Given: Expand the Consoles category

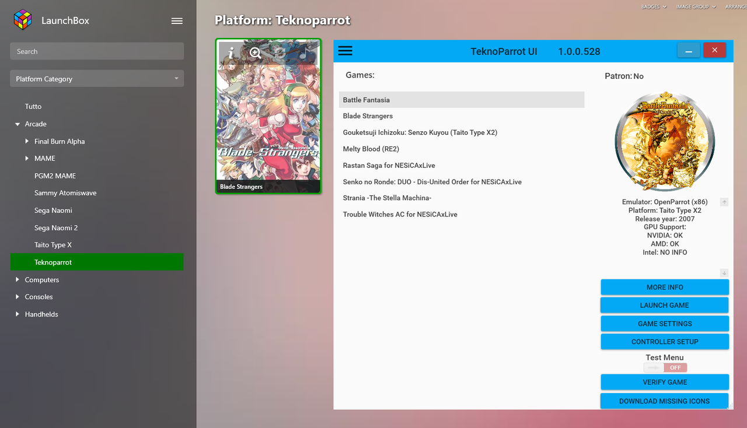Looking at the screenshot, I should (18, 297).
